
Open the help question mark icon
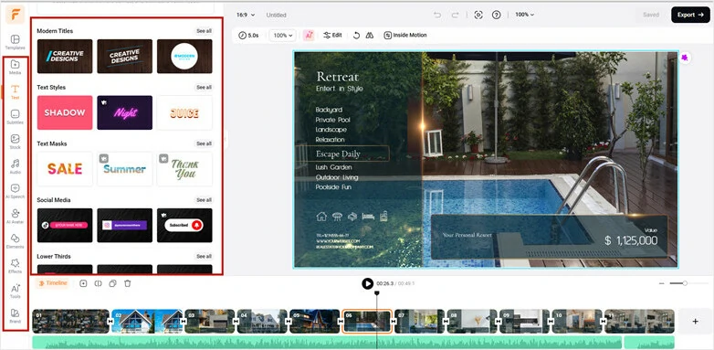tap(497, 15)
